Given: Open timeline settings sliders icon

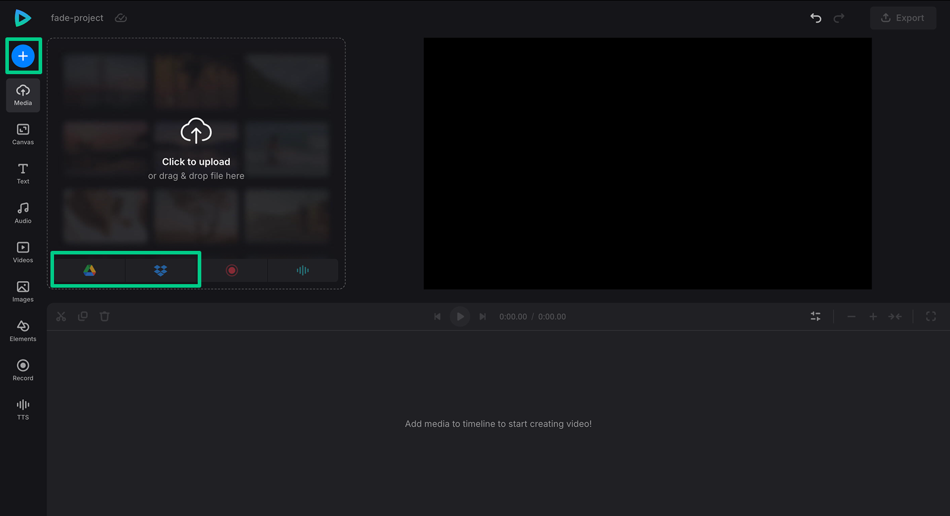Looking at the screenshot, I should [816, 317].
